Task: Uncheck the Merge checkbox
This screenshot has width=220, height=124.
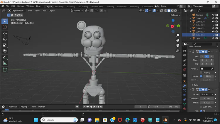Action: 201,76
